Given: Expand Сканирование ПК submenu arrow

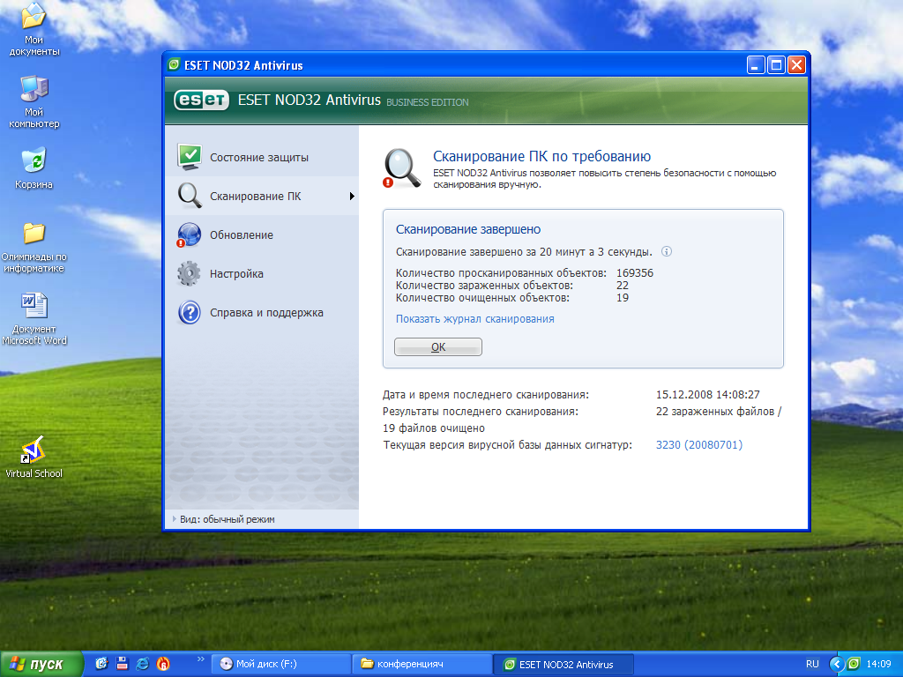Looking at the screenshot, I should click(352, 197).
